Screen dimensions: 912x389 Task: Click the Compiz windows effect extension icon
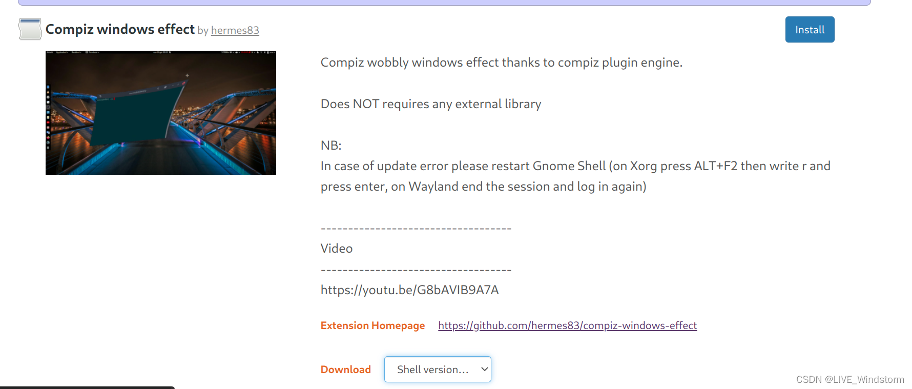tap(30, 29)
